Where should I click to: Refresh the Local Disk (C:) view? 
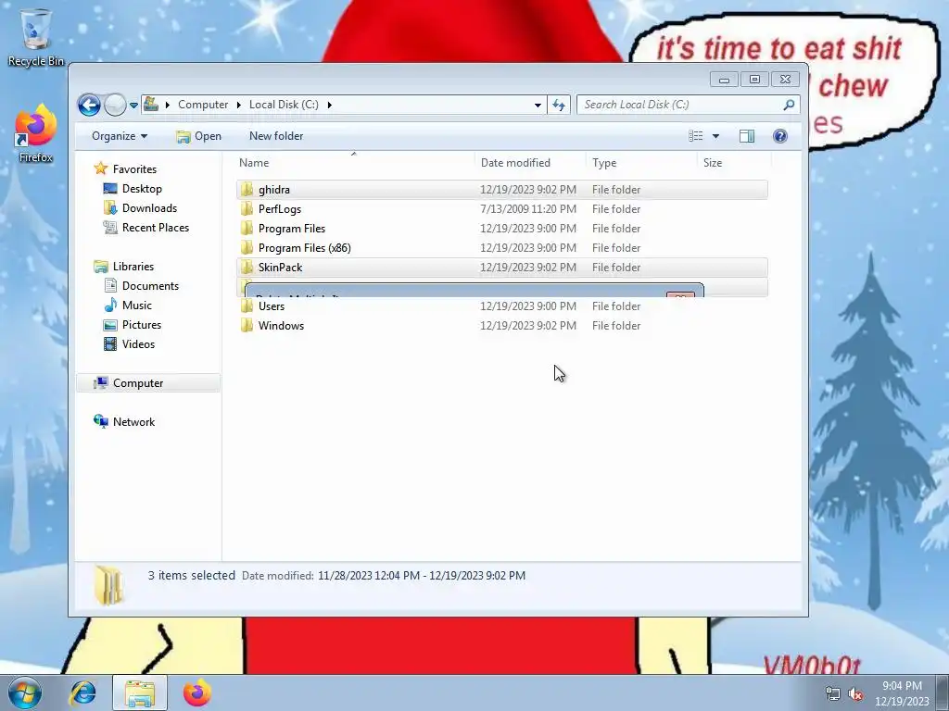[559, 105]
